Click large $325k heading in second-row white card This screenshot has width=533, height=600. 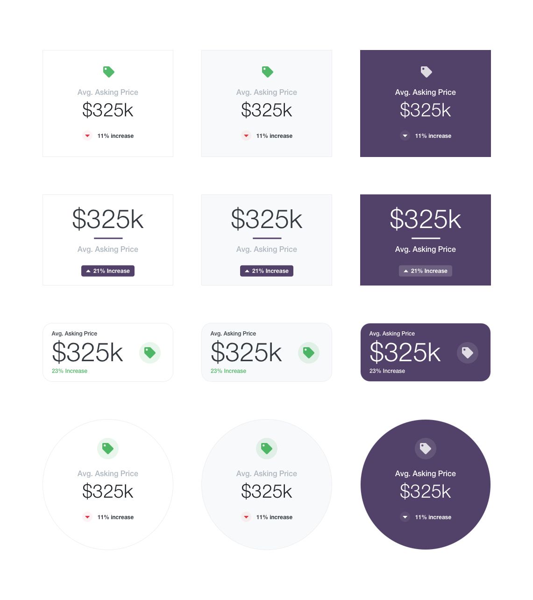[x=108, y=219]
